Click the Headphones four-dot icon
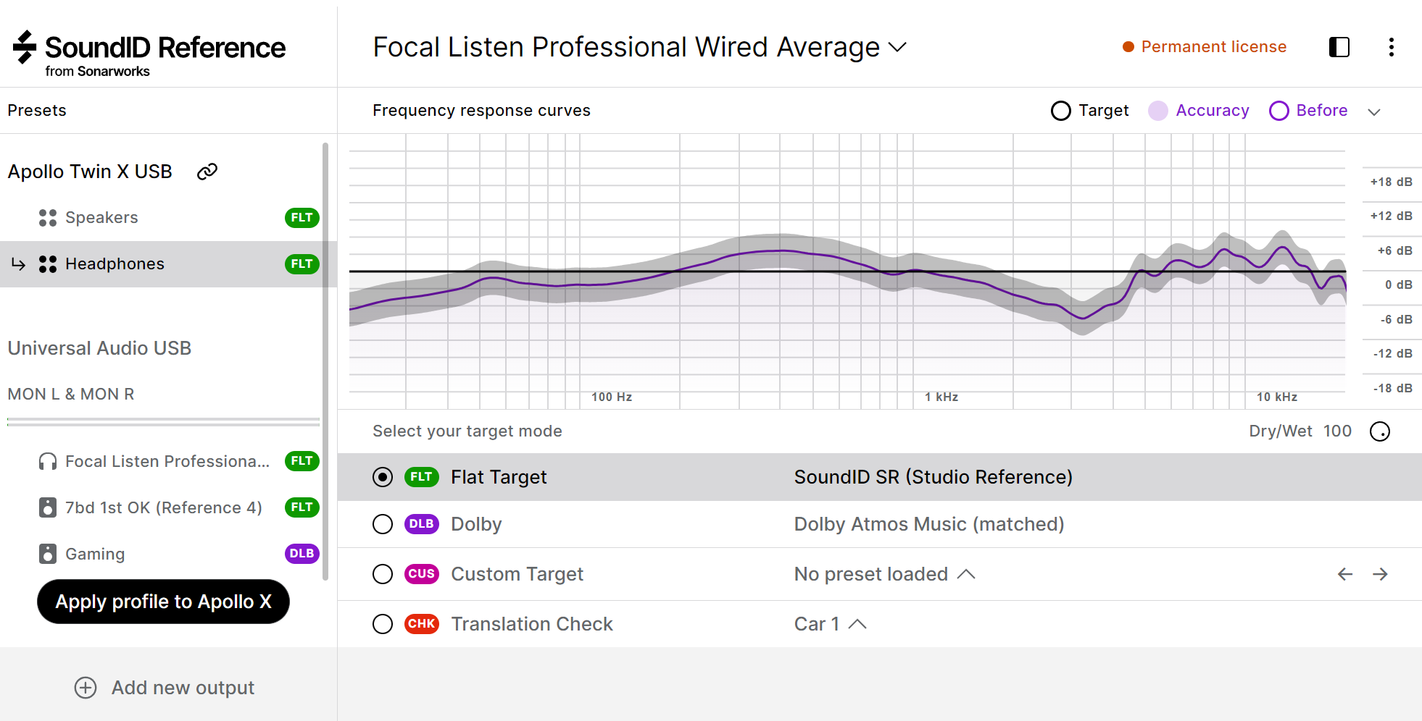This screenshot has height=721, width=1422. coord(48,264)
